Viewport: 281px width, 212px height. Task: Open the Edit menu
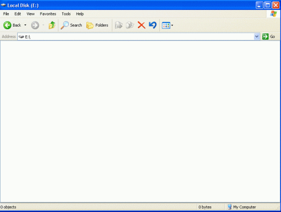click(18, 14)
